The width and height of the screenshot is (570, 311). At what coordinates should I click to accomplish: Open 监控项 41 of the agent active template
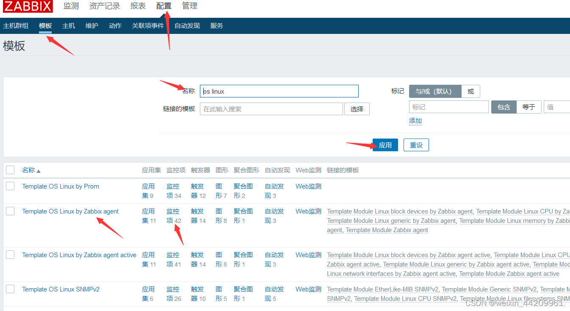click(173, 260)
